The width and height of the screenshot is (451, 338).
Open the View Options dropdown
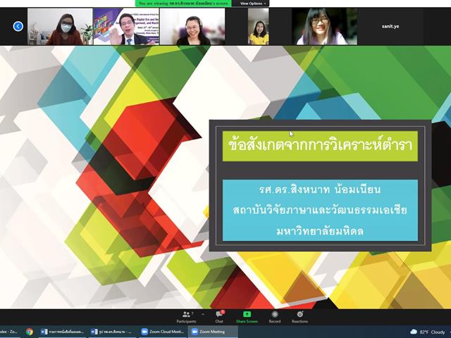(x=252, y=4)
